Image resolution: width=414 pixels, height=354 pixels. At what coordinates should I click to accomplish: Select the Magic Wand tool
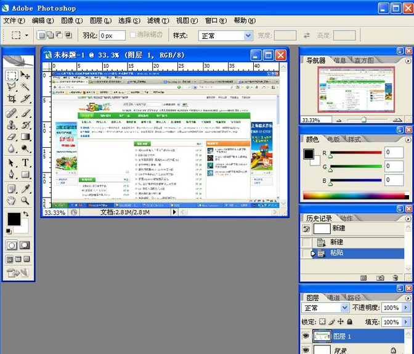pyautogui.click(x=25, y=87)
